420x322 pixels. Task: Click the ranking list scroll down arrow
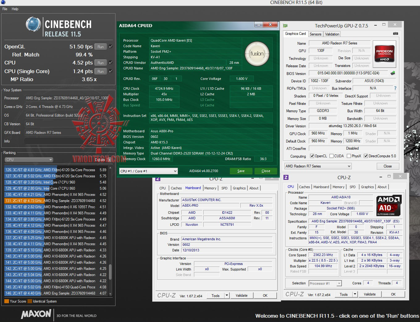pyautogui.click(x=110, y=294)
